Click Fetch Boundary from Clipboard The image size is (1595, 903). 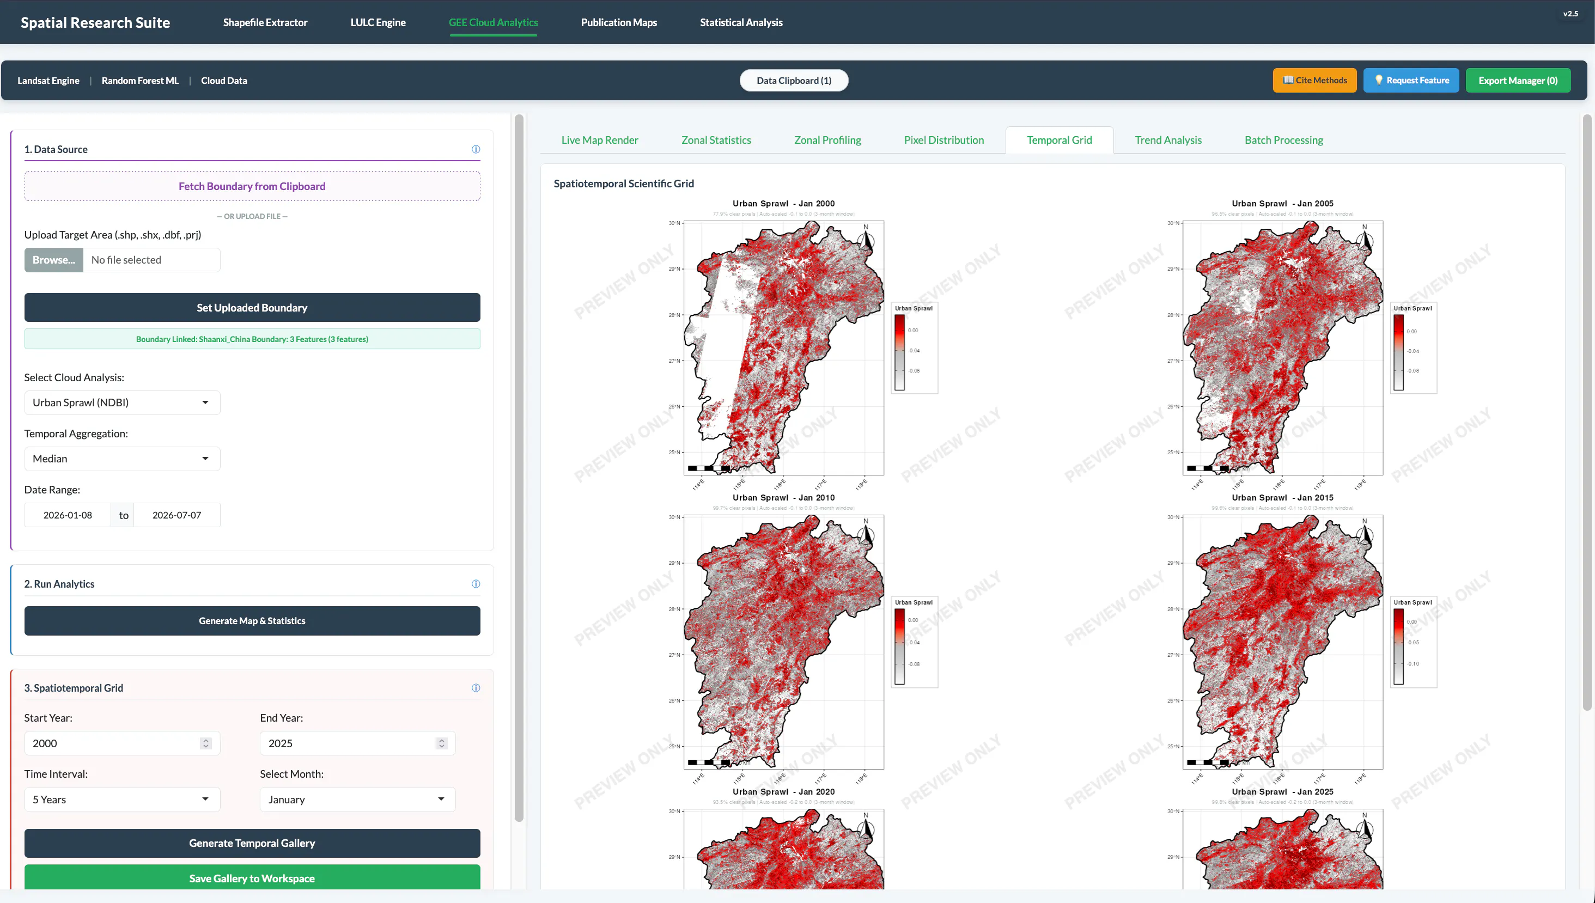pyautogui.click(x=252, y=186)
